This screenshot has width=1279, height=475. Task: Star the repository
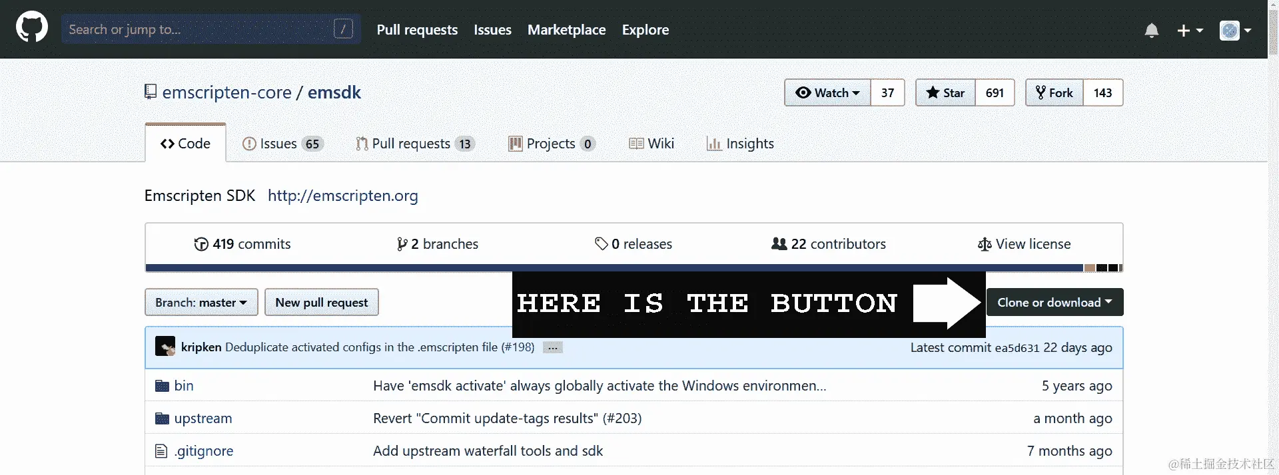[945, 92]
